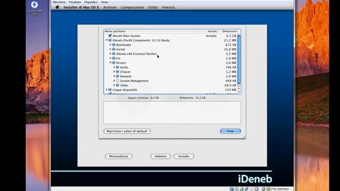The image size is (340, 191).
Task: Click the package list scroll-down arrow
Action: 239,92
